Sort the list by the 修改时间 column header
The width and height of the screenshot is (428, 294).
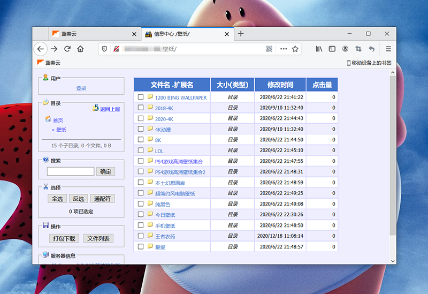pyautogui.click(x=280, y=85)
